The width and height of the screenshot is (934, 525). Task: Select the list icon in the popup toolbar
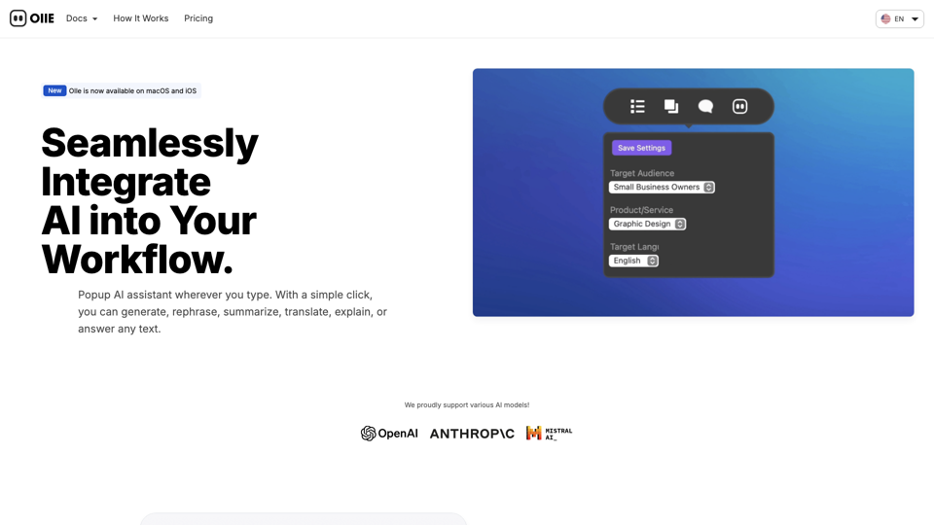[x=637, y=106]
